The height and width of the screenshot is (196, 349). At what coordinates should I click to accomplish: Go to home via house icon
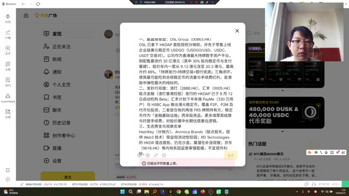pos(26,15)
